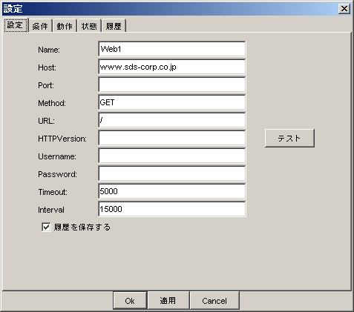Focus the URL input field
This screenshot has height=312, width=354.
(x=172, y=120)
